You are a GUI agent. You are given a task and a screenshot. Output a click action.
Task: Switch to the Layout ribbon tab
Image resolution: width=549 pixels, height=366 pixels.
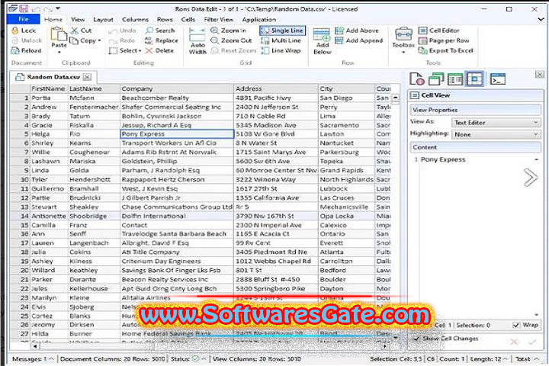103,20
